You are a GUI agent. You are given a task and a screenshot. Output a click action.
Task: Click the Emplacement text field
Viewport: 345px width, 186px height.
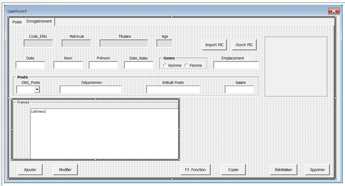click(236, 65)
